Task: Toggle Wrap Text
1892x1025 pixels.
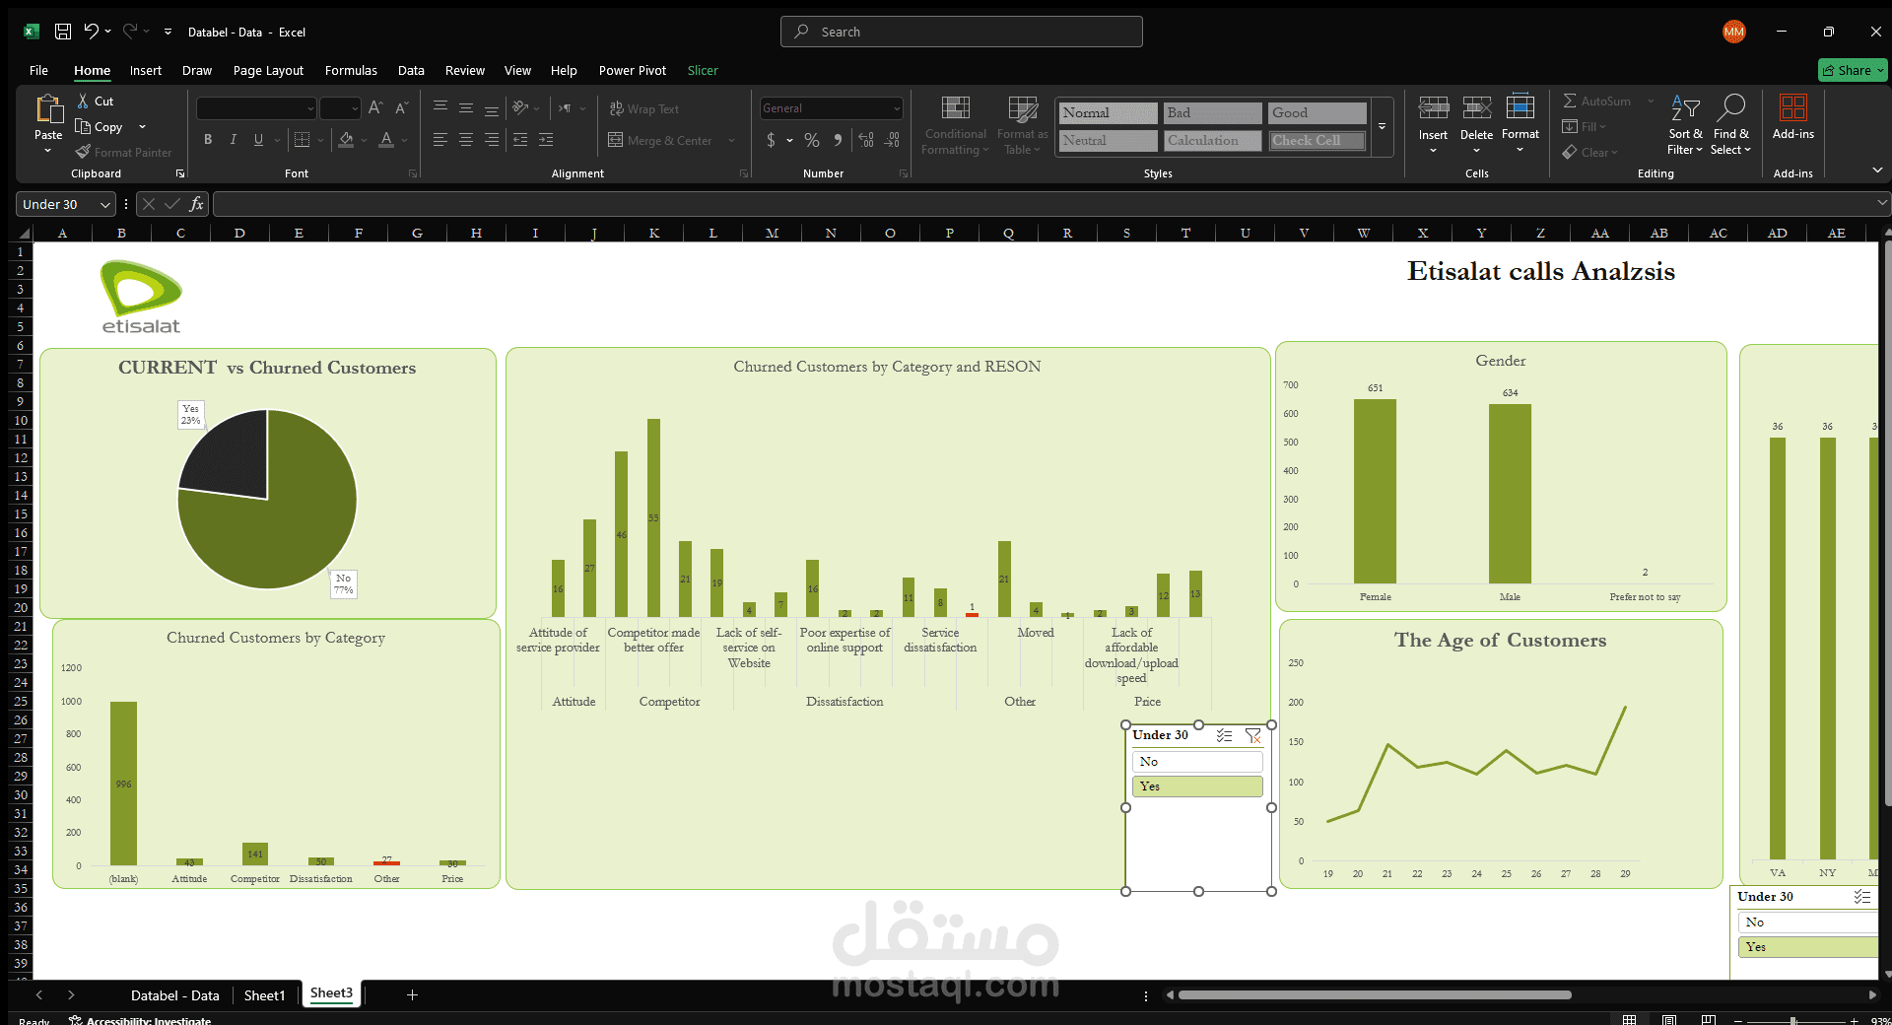Action: point(643,108)
